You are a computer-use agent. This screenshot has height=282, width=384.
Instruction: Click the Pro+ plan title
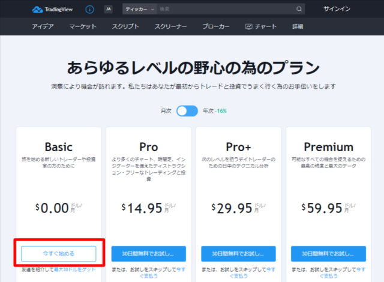[238, 147]
